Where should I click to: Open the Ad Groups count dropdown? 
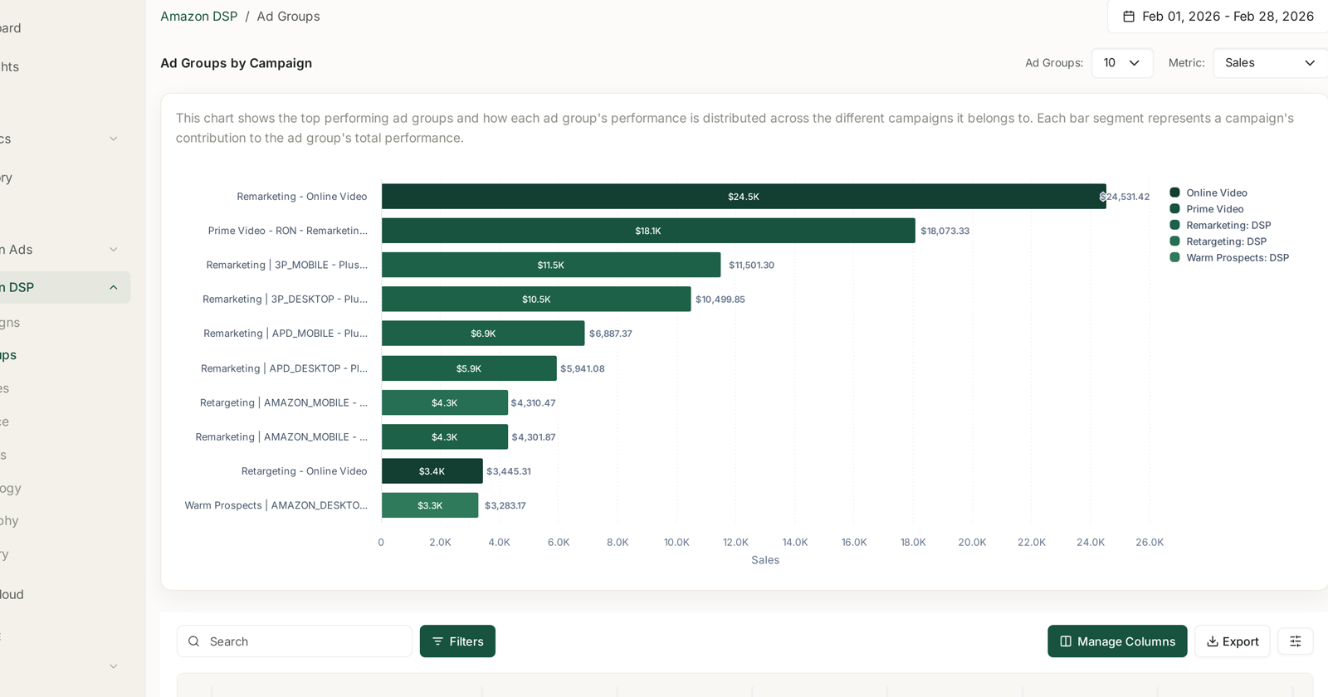1122,63
